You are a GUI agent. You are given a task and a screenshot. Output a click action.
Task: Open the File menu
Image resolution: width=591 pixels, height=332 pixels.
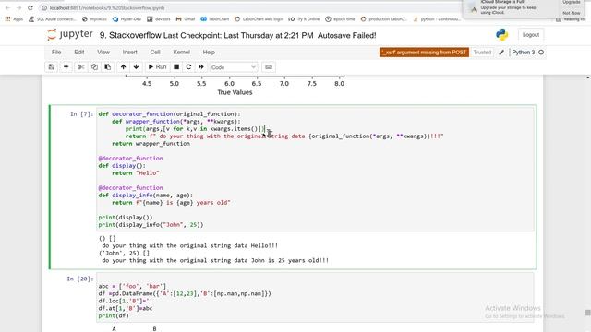pyautogui.click(x=56, y=53)
